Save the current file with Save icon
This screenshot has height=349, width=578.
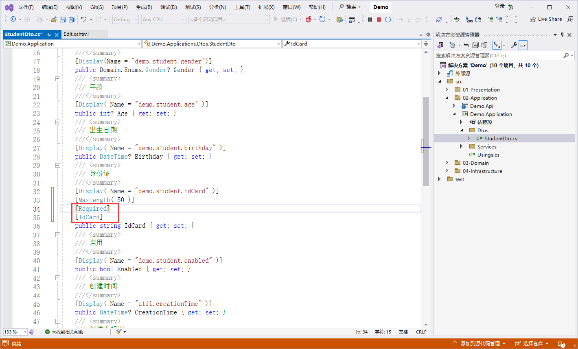pos(63,19)
